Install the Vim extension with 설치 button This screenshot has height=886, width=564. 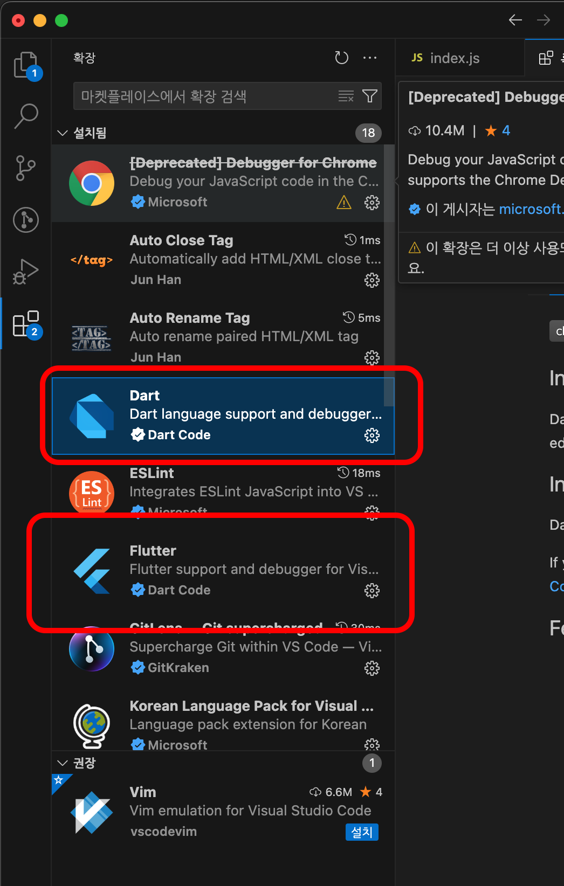362,832
